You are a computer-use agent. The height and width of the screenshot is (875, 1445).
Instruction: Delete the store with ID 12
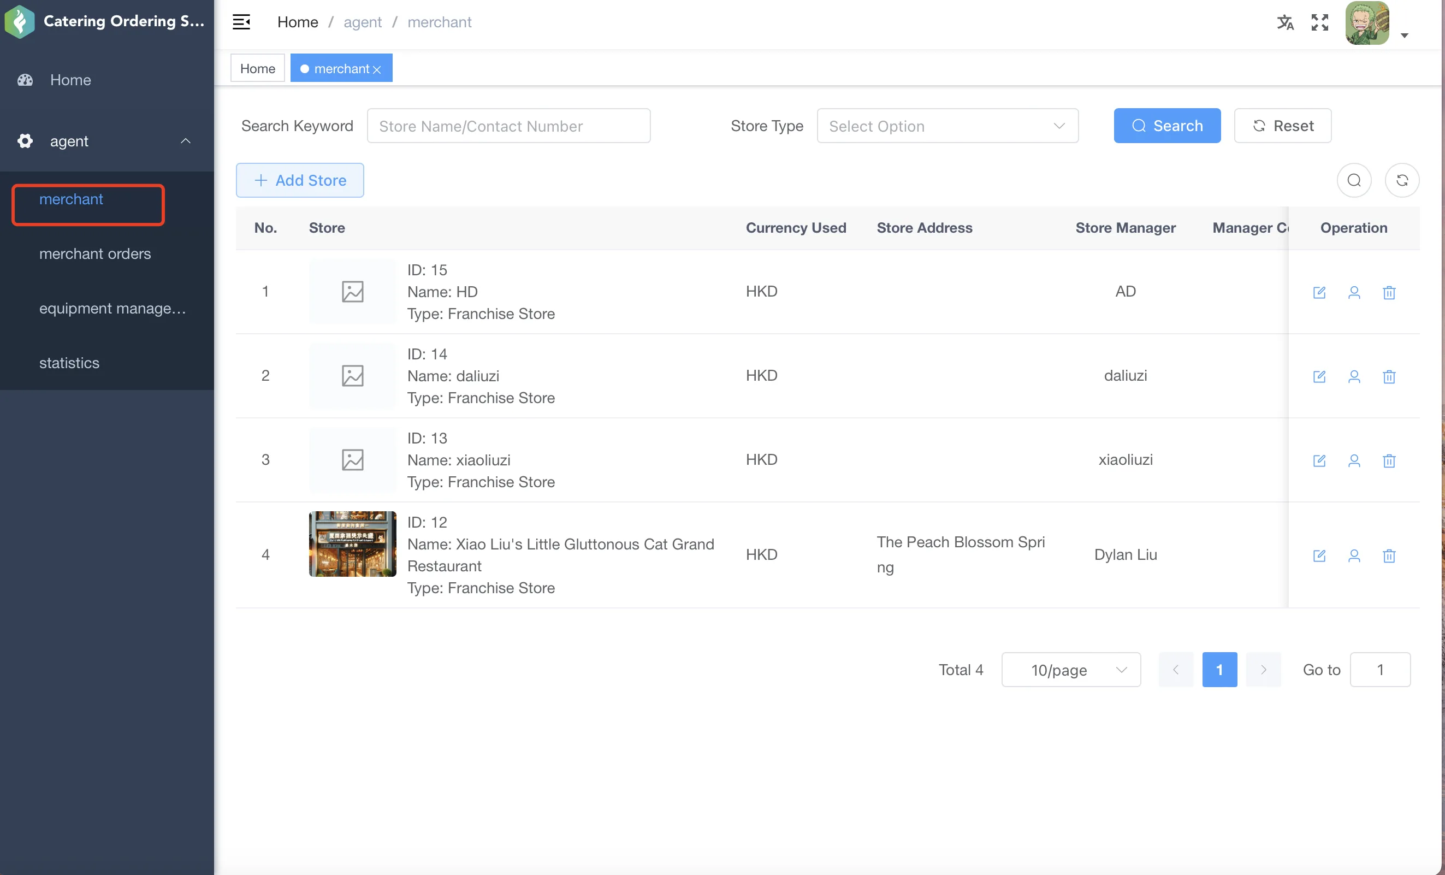1389,555
